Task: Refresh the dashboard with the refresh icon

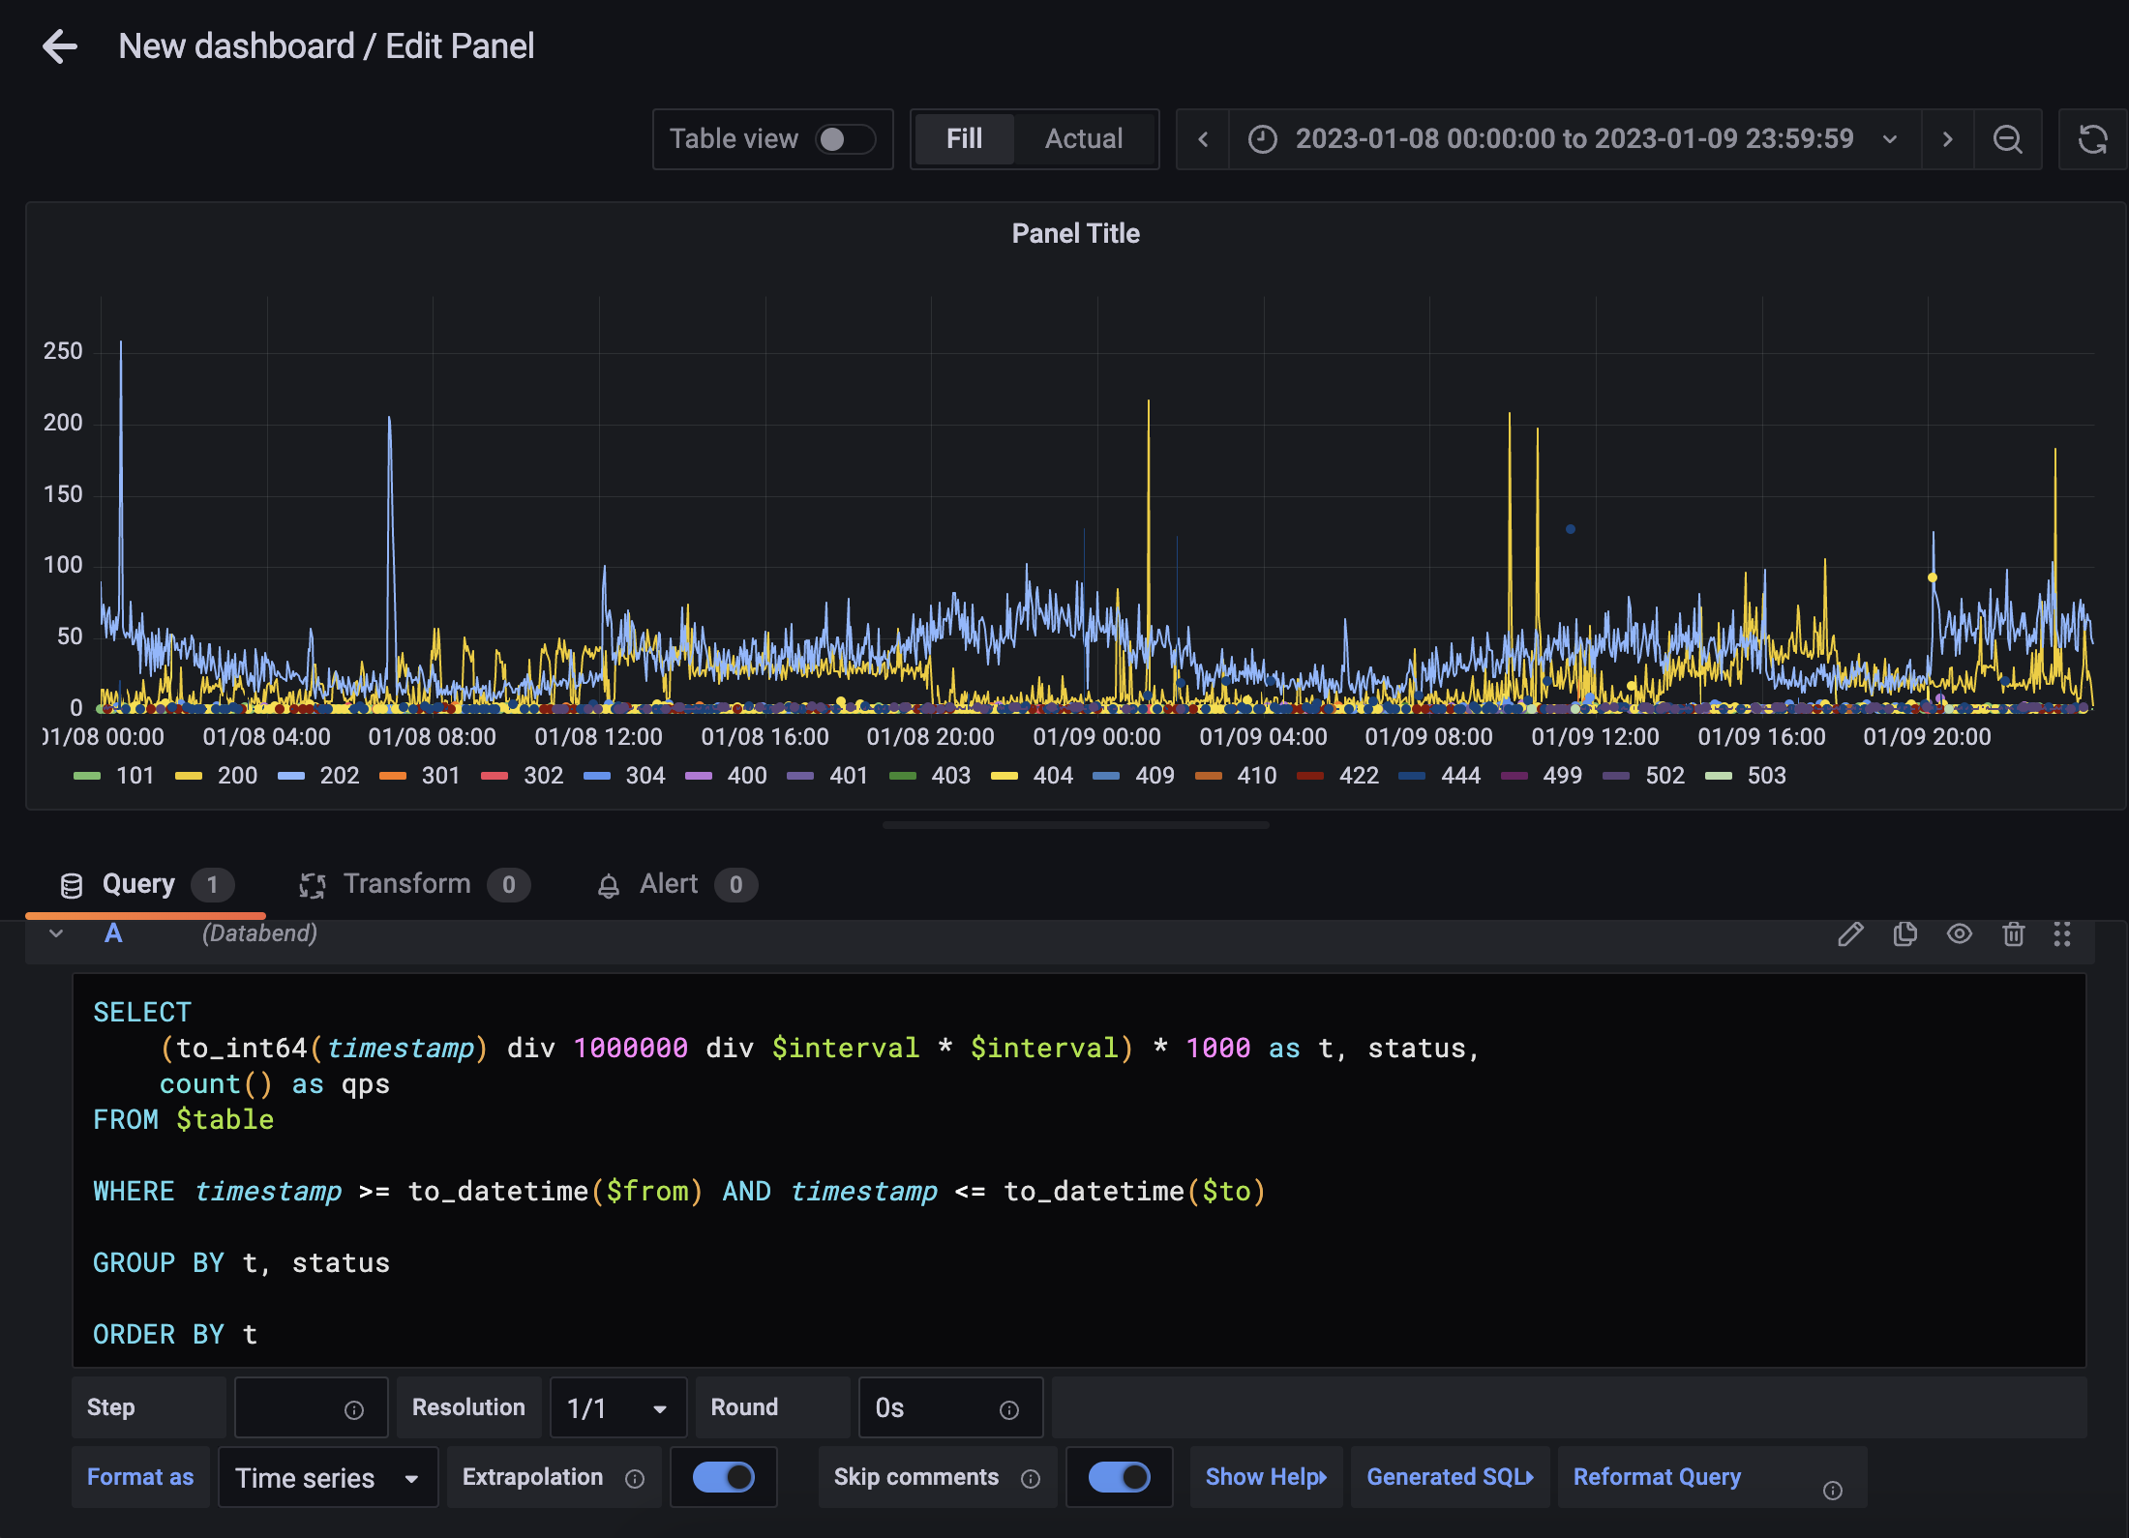Action: (2092, 139)
